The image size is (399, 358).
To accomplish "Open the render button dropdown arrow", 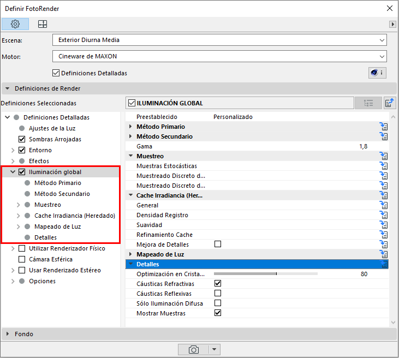I will pyautogui.click(x=215, y=349).
